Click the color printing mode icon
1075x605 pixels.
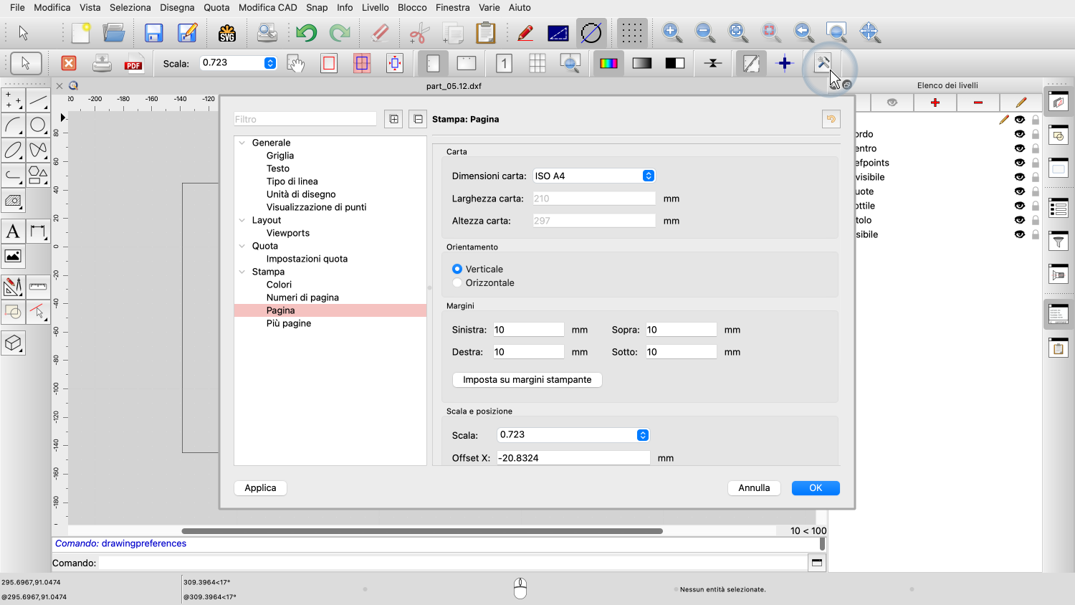point(608,63)
